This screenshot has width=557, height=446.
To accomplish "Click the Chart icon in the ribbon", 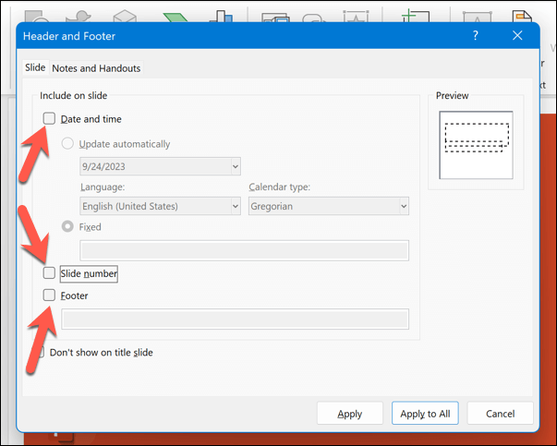I will tap(220, 13).
